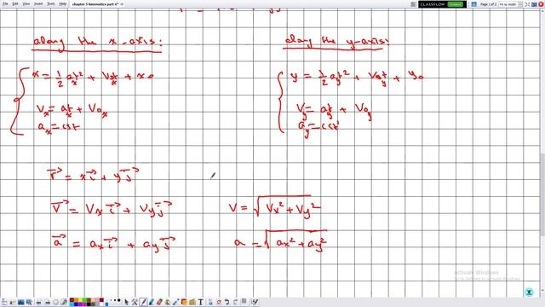
Task: Pick the largest pen width dot
Action: coord(119,300)
